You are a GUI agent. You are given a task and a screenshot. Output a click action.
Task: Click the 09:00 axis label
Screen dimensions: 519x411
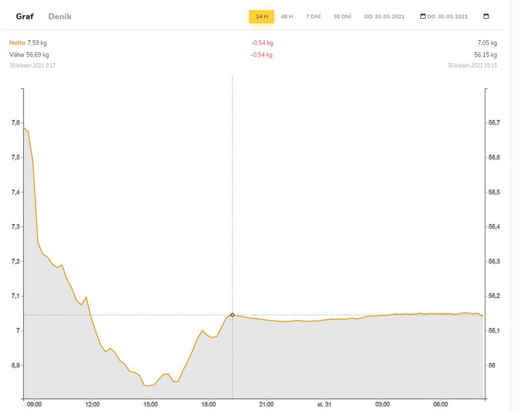34,405
